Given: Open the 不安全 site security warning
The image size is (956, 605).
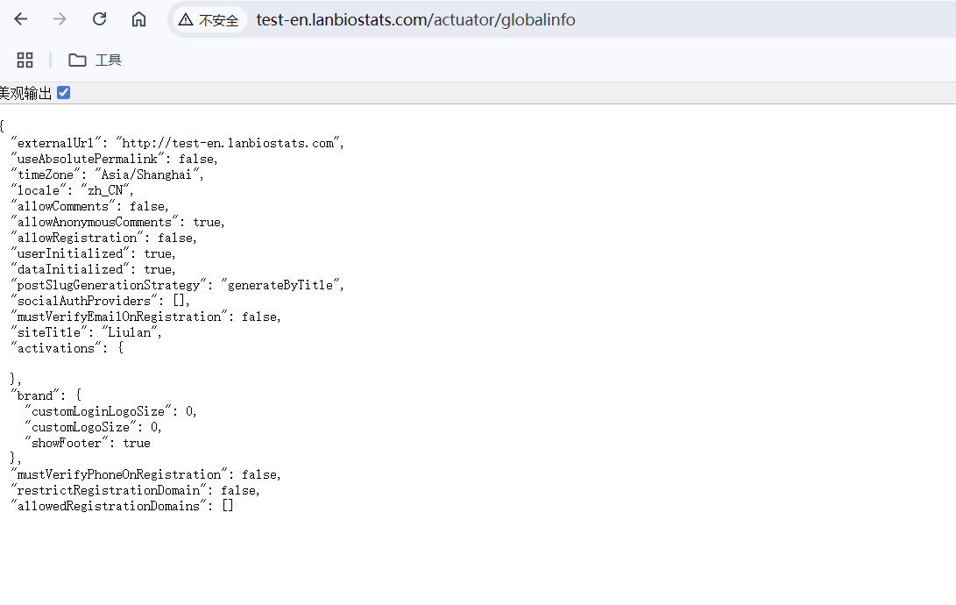Looking at the screenshot, I should pyautogui.click(x=209, y=20).
